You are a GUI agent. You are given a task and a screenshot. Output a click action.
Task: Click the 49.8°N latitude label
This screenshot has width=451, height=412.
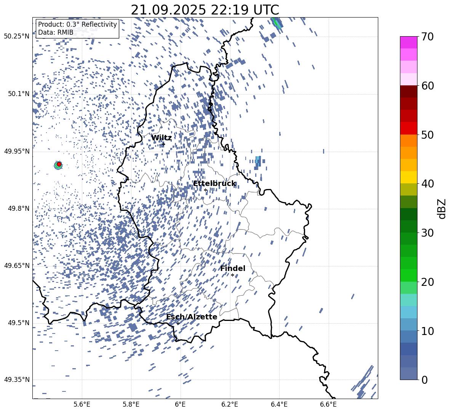(19, 208)
